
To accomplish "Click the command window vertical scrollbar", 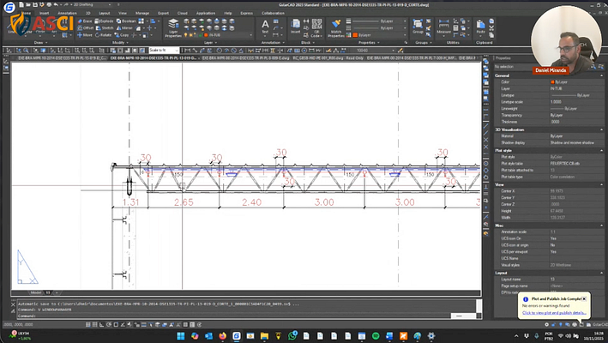I will [x=479, y=306].
